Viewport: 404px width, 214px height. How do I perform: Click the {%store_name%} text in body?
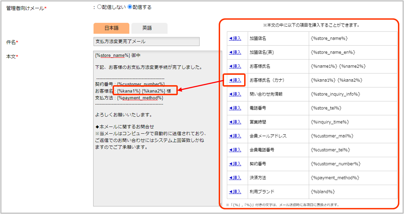(x=112, y=55)
